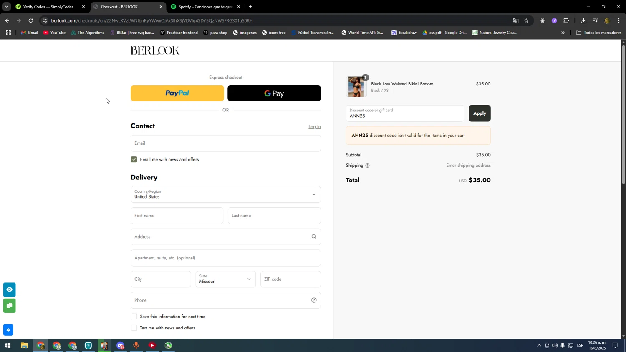Image resolution: width=626 pixels, height=352 pixels.
Task: Open Todos los marcadores folder
Action: pyautogui.click(x=599, y=33)
